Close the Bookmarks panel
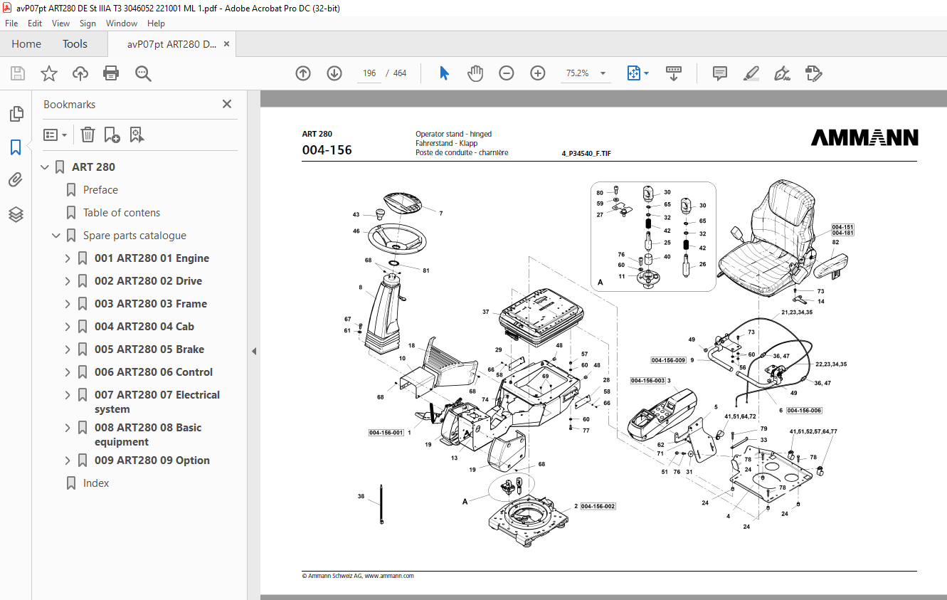This screenshot has height=600, width=947. coord(227,104)
